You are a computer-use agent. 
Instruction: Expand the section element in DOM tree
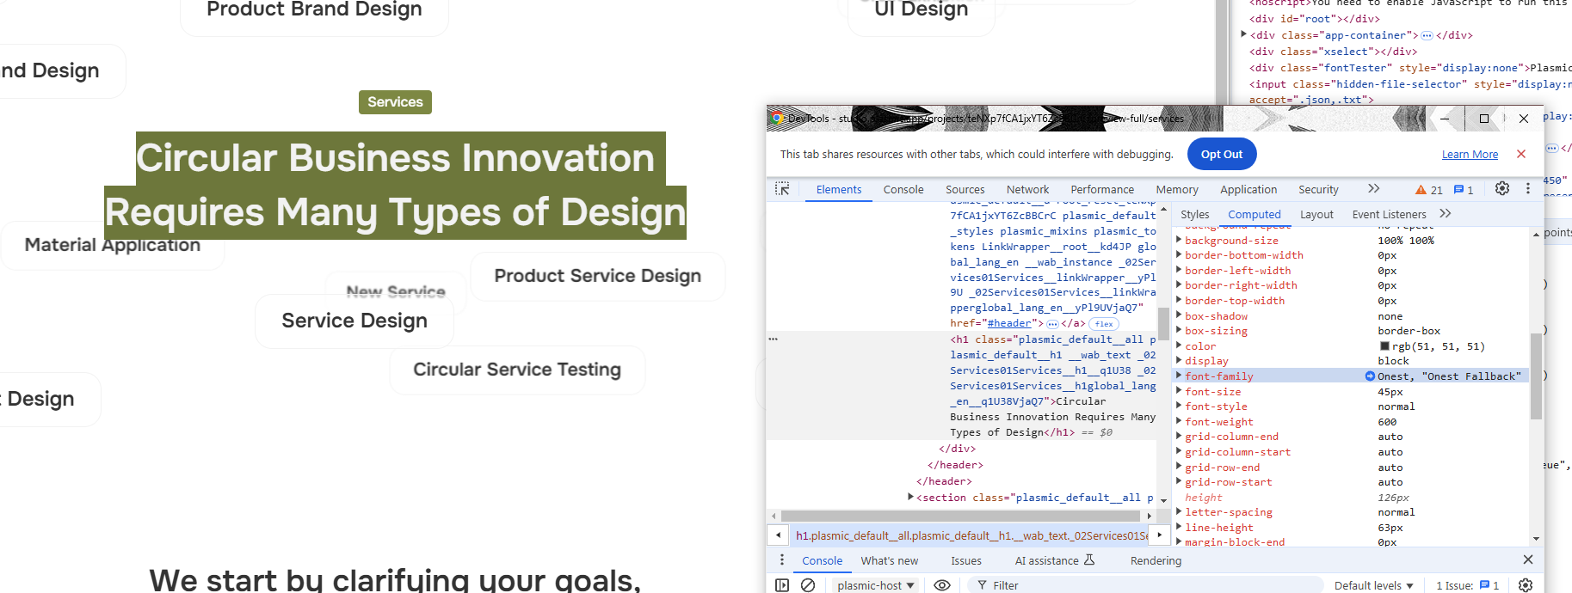pyautogui.click(x=910, y=497)
